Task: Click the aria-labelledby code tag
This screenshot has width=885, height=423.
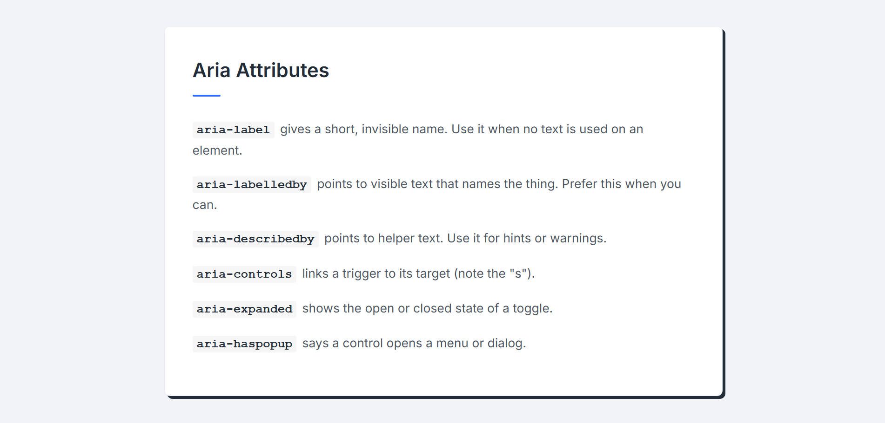Action: [x=252, y=185]
